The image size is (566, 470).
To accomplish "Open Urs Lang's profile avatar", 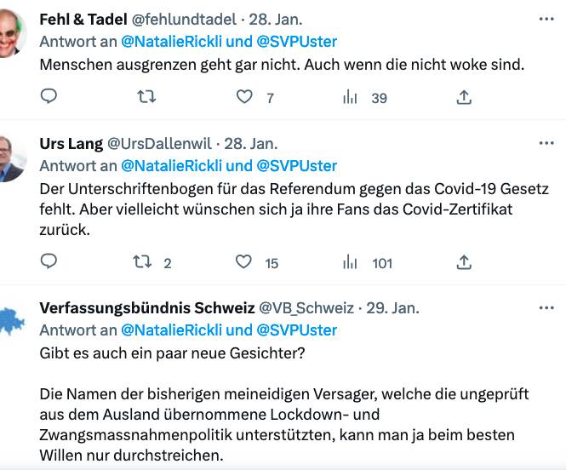I will [11, 158].
